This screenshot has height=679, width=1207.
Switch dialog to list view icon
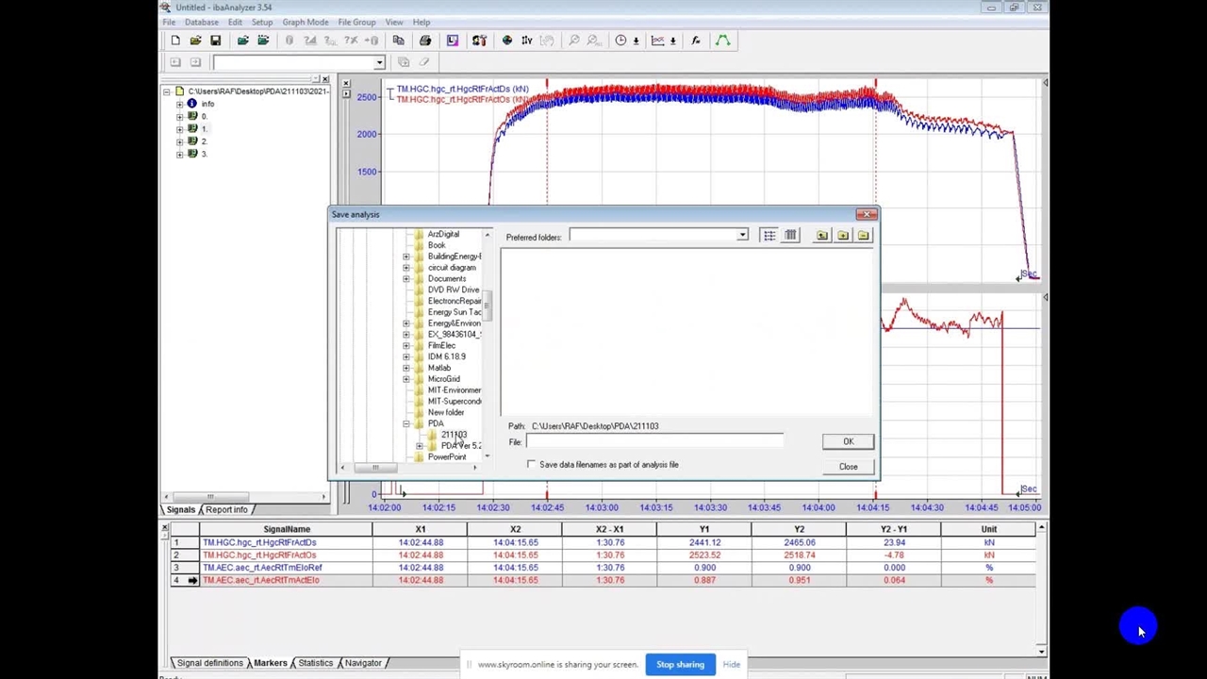coord(769,236)
